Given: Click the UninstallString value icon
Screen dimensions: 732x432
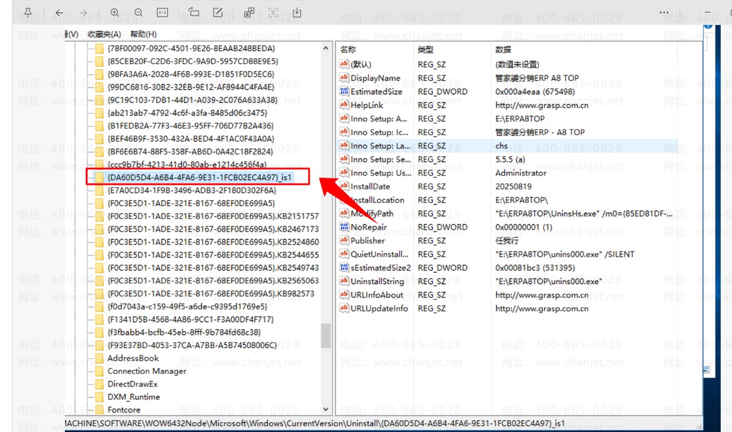Looking at the screenshot, I should click(343, 281).
